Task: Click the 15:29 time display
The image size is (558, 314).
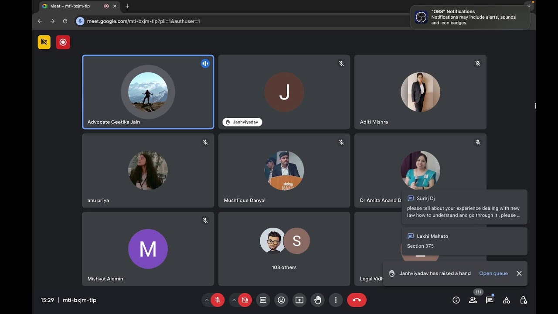Action: 48,300
